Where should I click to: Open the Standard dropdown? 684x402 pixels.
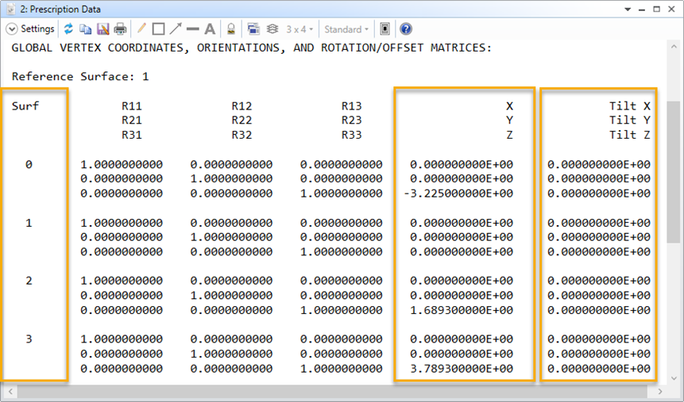(x=347, y=29)
